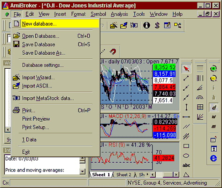Click the blue 8,157.91 value label
This screenshot has height=188, width=222.
tap(164, 74)
